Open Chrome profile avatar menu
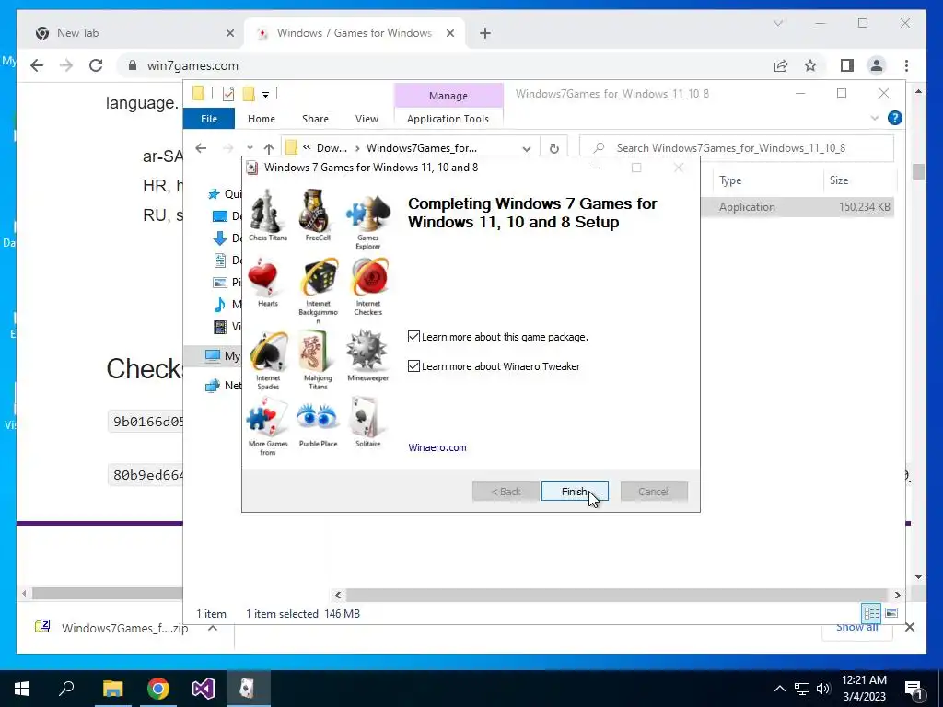This screenshot has width=943, height=707. coord(877,65)
